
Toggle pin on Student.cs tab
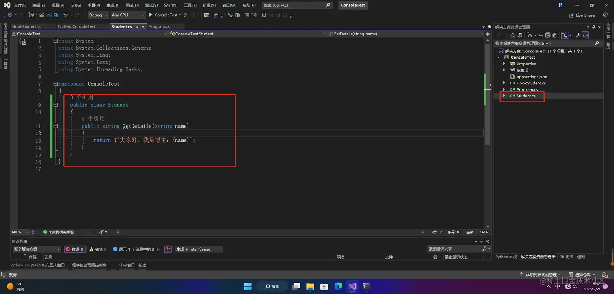pyautogui.click(x=137, y=27)
